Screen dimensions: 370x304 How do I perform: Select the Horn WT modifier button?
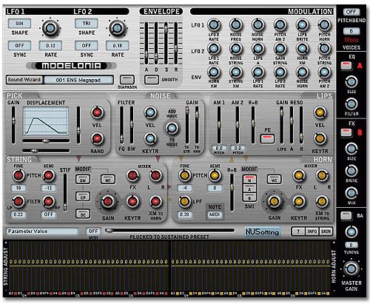click(275, 180)
